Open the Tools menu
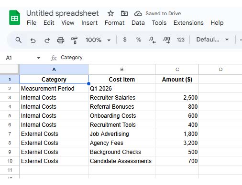 click(159, 23)
